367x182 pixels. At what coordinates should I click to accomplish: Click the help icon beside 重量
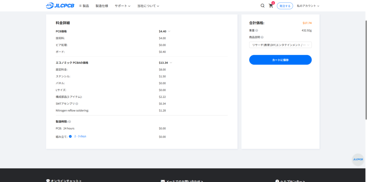coord(257,30)
